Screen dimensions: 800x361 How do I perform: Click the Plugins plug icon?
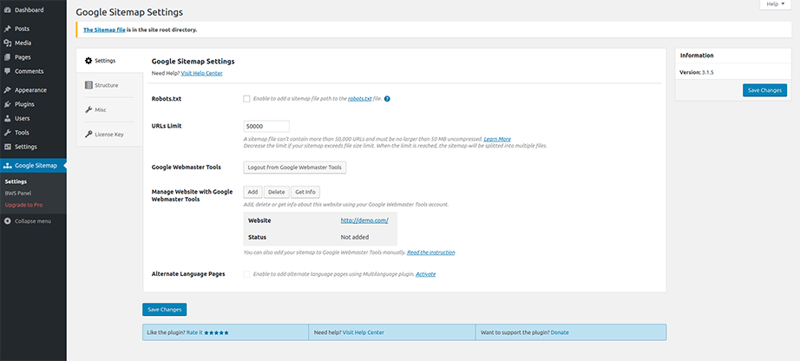[7, 104]
